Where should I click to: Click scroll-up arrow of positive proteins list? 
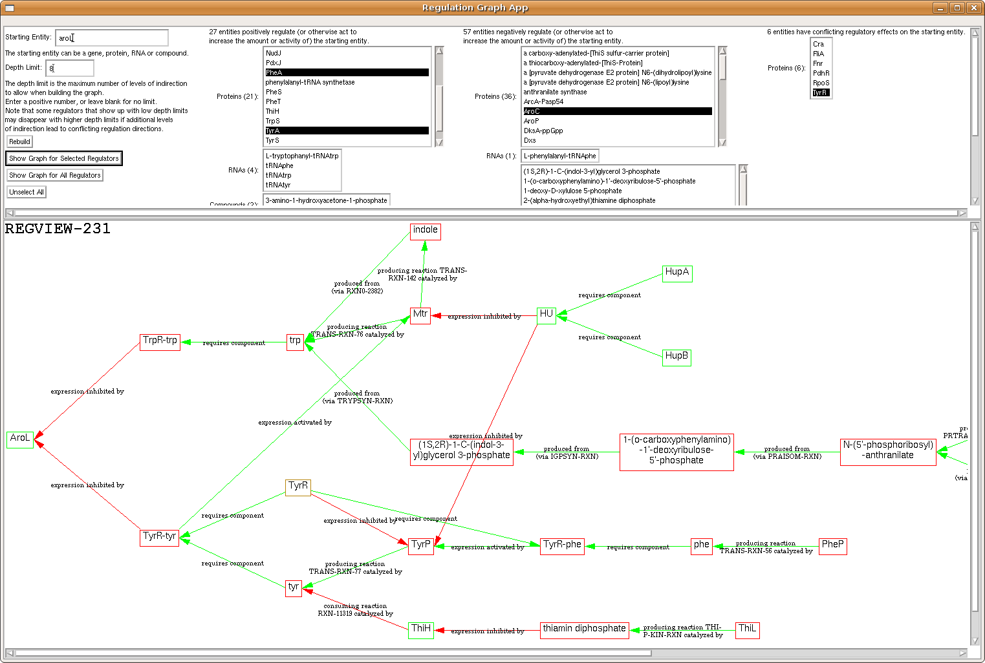[439, 50]
